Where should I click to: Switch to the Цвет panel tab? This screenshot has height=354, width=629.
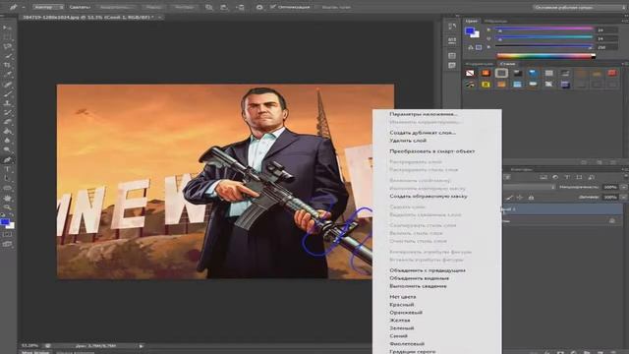tap(472, 21)
